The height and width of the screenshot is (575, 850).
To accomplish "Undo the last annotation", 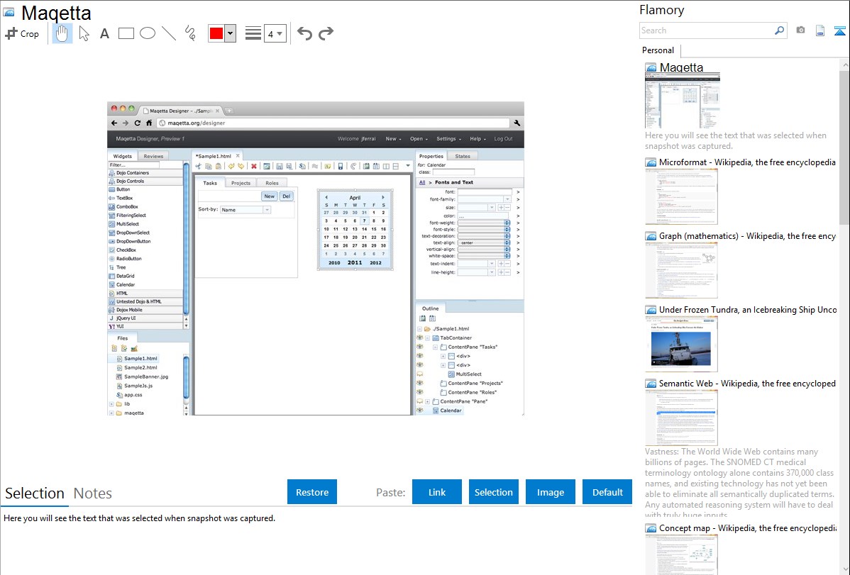I will (x=304, y=33).
